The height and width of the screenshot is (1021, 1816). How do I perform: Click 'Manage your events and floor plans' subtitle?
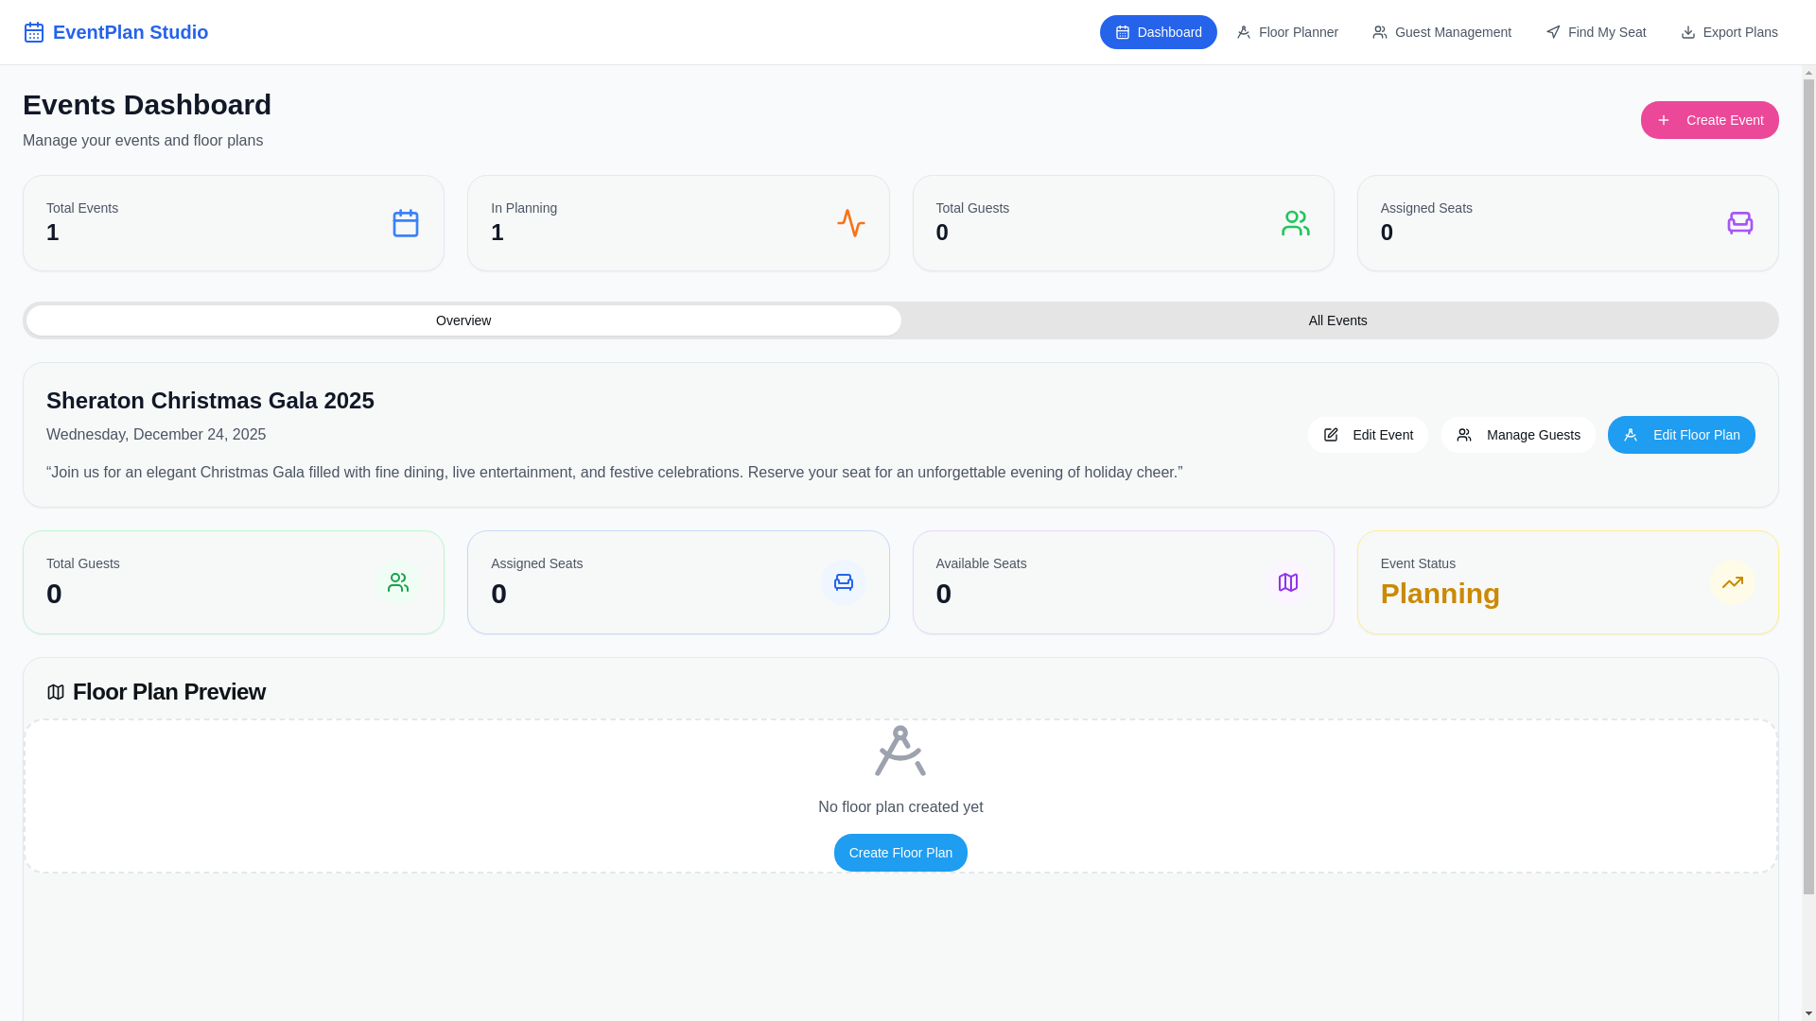tap(143, 141)
